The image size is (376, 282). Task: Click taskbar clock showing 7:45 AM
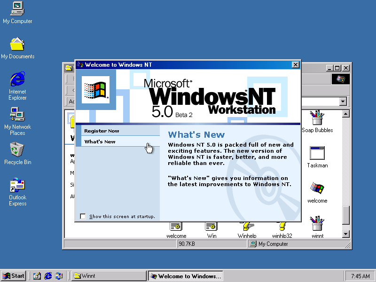pos(360,276)
